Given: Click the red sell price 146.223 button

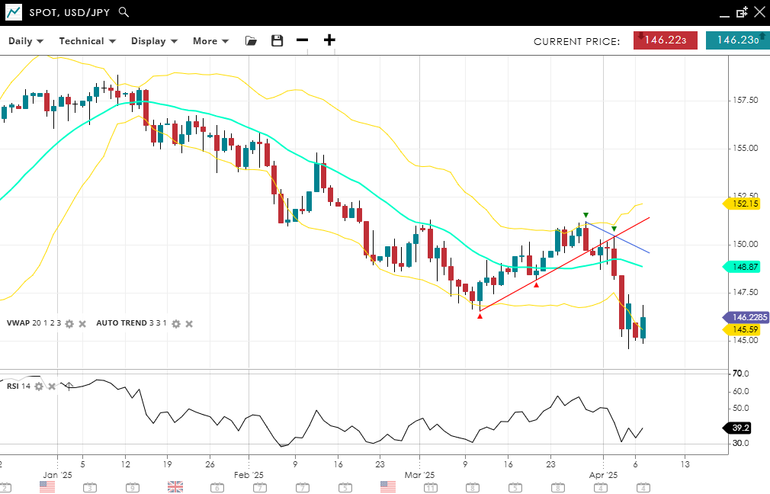Looking at the screenshot, I should pyautogui.click(x=665, y=40).
